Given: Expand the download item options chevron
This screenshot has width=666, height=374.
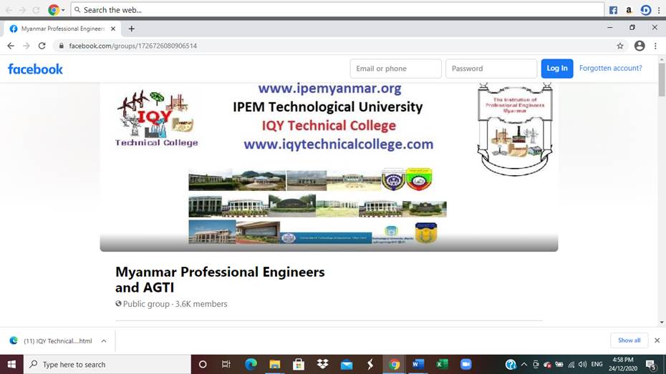Looking at the screenshot, I should (104, 341).
